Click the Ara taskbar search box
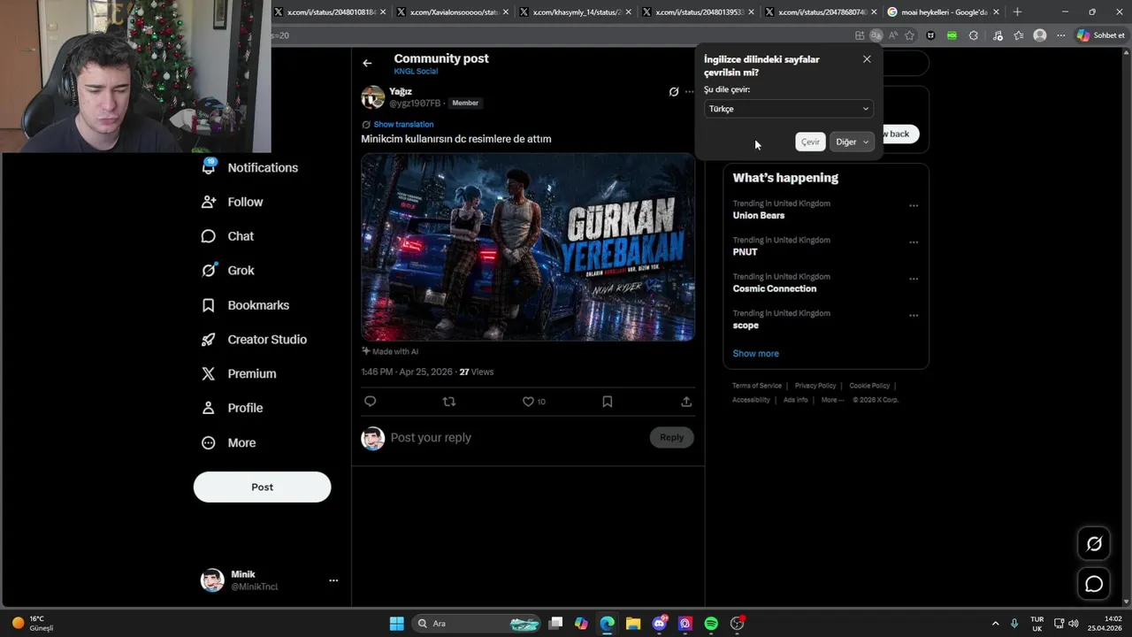 pos(477,624)
